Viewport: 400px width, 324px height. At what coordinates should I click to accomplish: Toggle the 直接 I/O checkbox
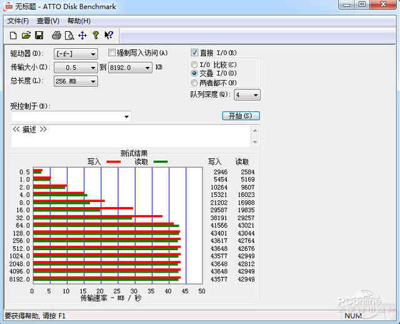(194, 53)
